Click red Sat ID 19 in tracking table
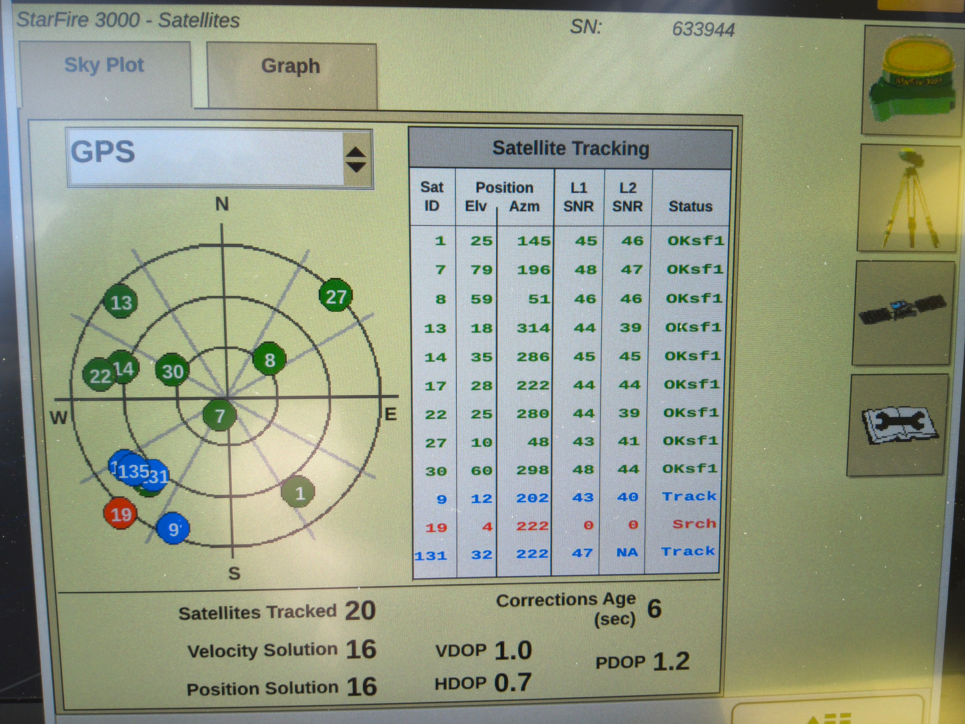Viewport: 965px width, 724px height. [x=436, y=528]
